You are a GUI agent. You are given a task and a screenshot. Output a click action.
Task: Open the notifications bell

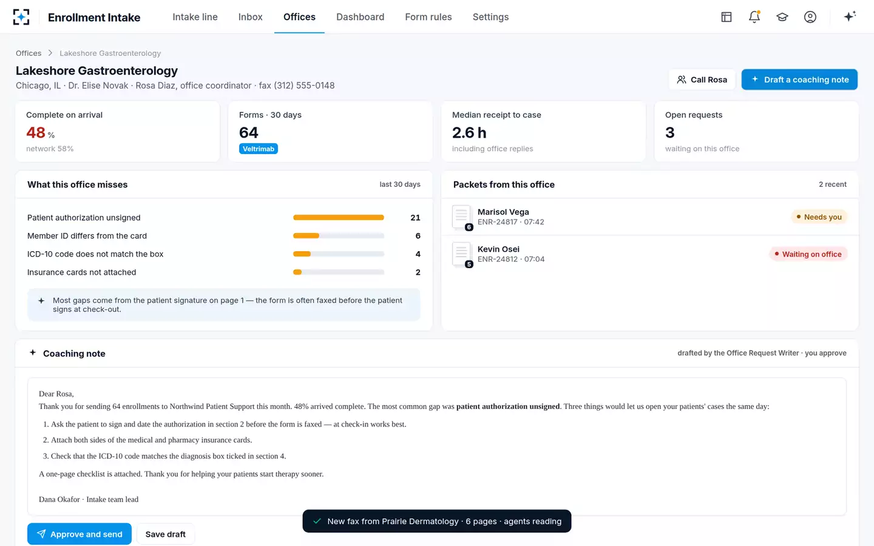click(x=754, y=17)
